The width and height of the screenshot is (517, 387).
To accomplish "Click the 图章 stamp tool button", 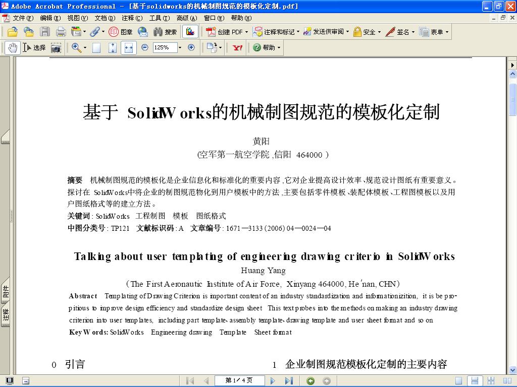I will (x=121, y=32).
